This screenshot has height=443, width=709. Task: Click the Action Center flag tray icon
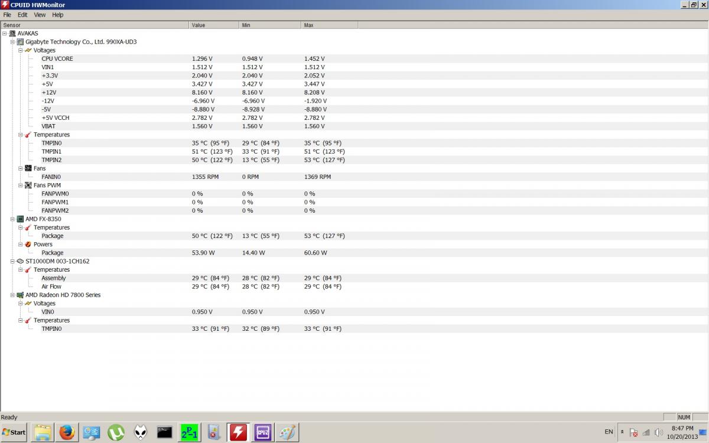tap(633, 432)
